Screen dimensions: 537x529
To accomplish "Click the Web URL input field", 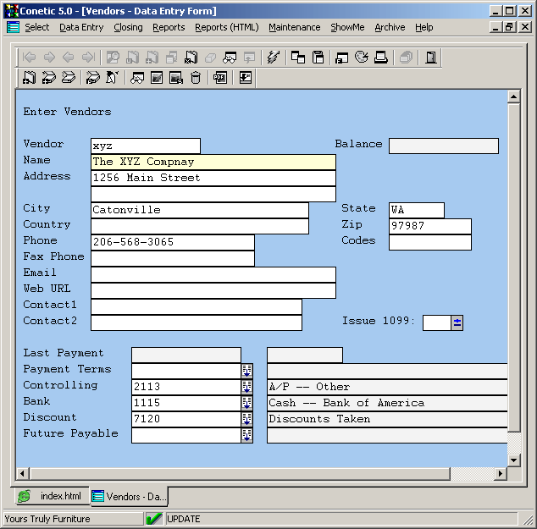I will 213,290.
